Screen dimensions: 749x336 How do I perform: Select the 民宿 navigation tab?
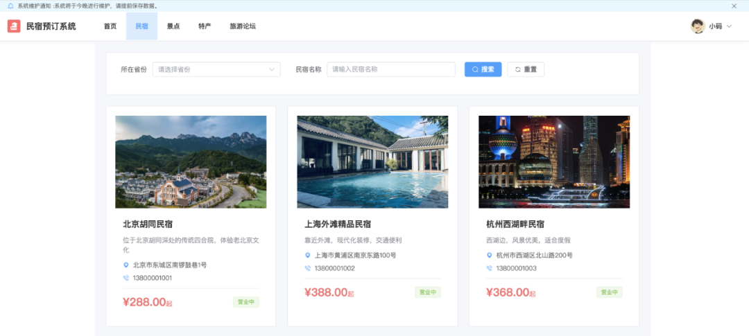pos(142,26)
